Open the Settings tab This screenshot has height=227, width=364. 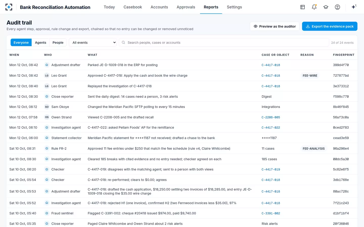coord(234,7)
